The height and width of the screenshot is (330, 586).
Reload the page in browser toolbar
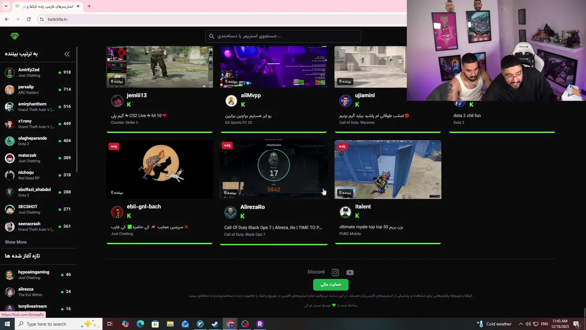coord(28,19)
